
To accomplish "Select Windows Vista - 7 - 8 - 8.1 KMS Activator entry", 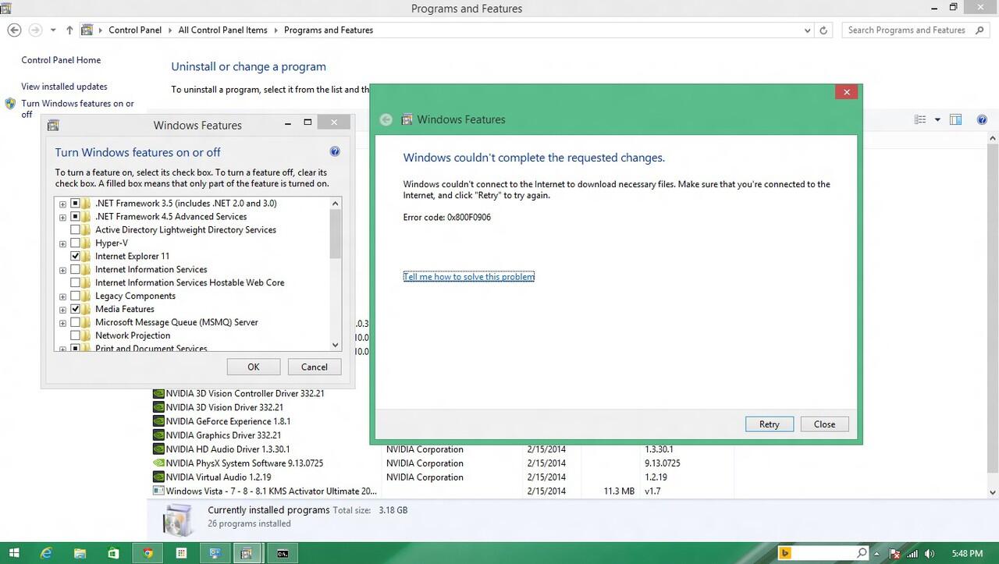I will pos(270,491).
